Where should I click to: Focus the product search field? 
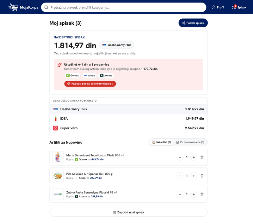coord(124,7)
